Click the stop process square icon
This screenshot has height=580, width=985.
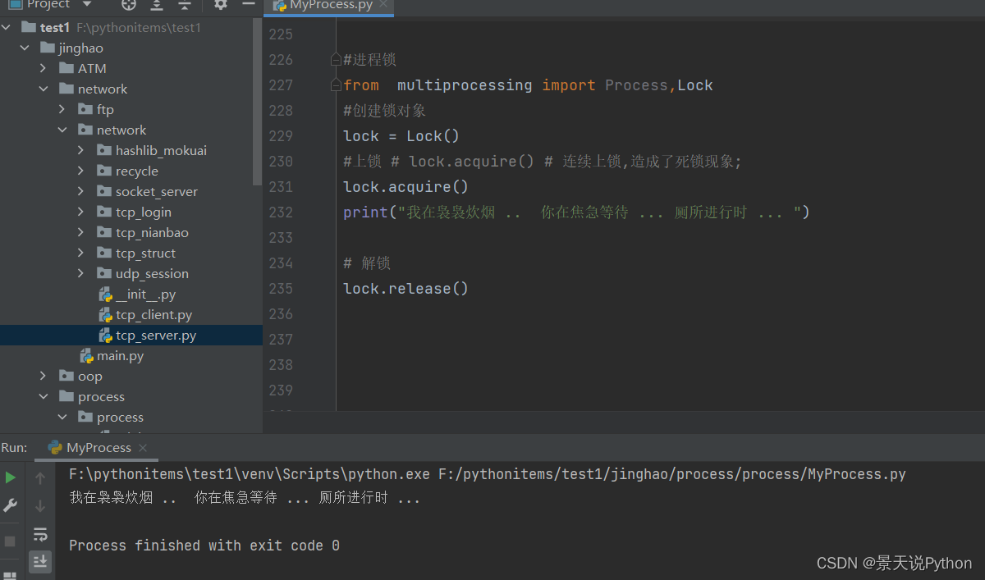[x=11, y=539]
